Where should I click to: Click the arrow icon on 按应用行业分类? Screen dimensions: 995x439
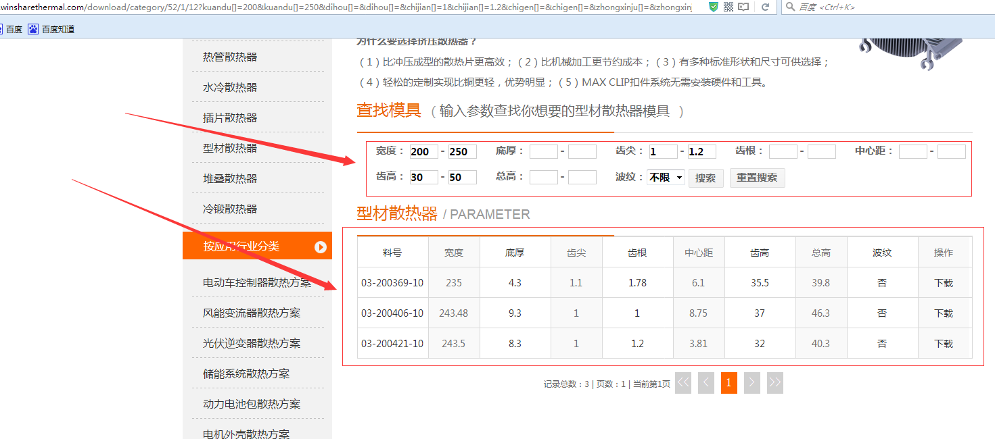click(x=321, y=247)
